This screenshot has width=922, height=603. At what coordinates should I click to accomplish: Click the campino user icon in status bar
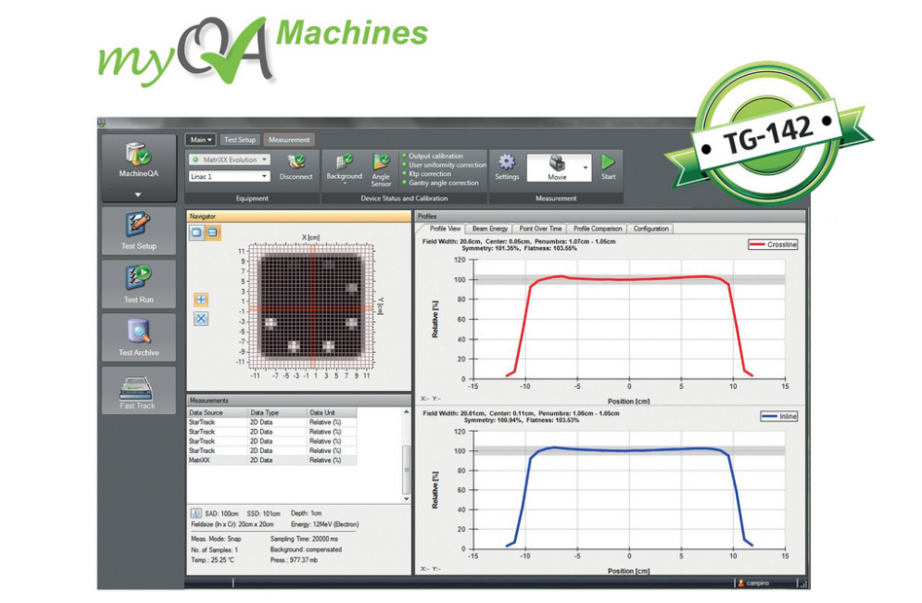pyautogui.click(x=741, y=583)
